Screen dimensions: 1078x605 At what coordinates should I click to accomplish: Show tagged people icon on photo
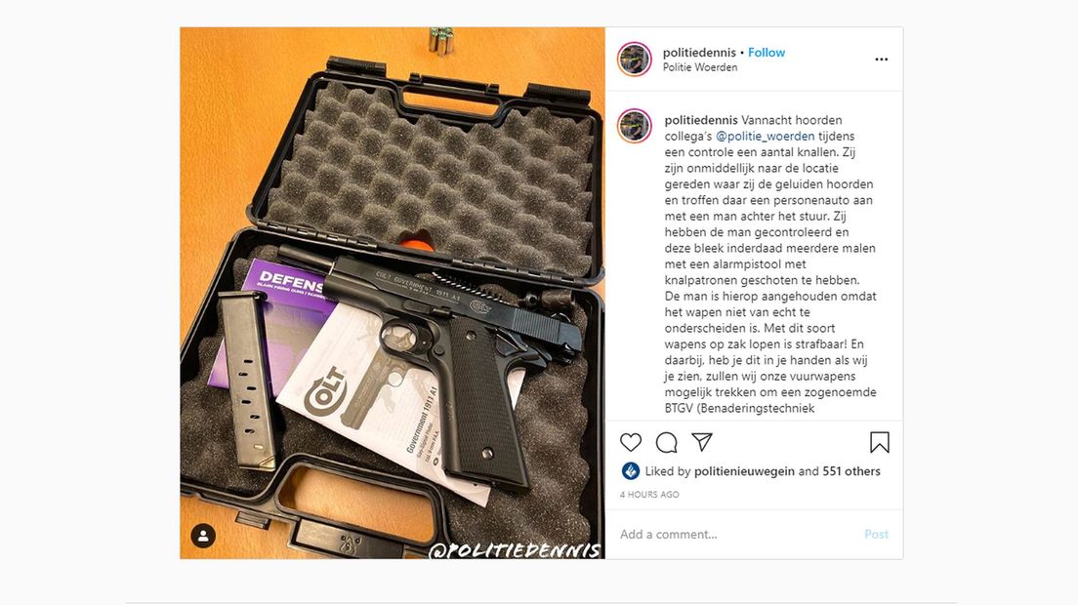point(203,536)
